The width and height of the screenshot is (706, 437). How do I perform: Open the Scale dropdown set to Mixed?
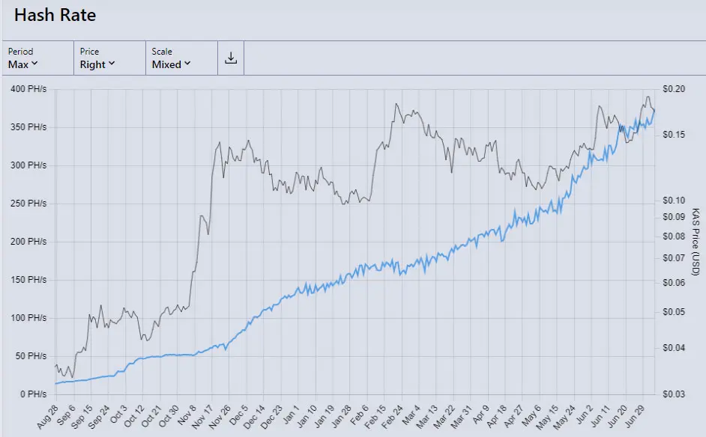coord(182,58)
